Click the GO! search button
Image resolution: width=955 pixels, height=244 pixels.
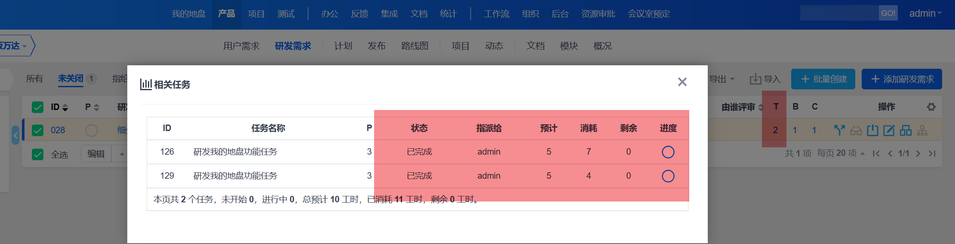[x=888, y=13]
